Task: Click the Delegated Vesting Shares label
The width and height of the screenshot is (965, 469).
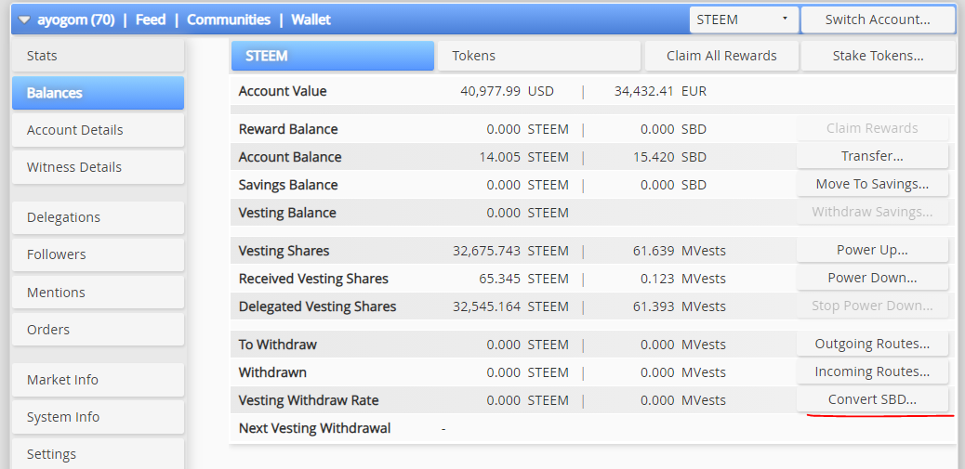Action: pyautogui.click(x=318, y=306)
